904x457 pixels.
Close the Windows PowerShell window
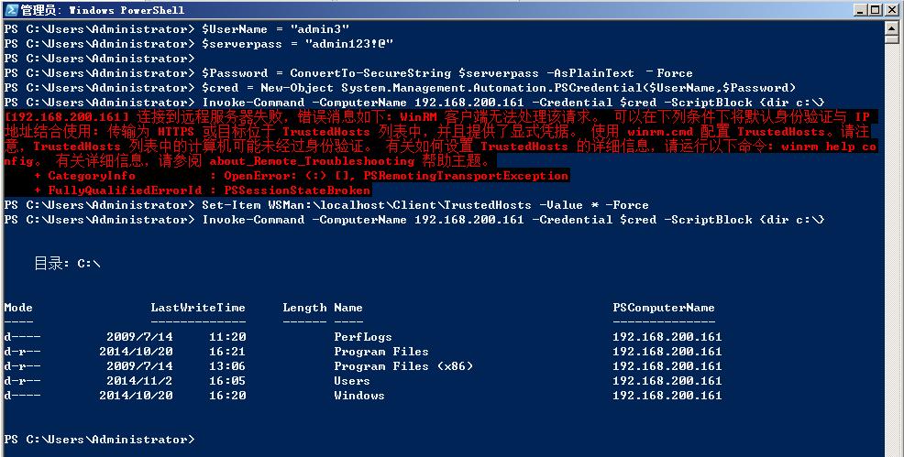point(890,9)
